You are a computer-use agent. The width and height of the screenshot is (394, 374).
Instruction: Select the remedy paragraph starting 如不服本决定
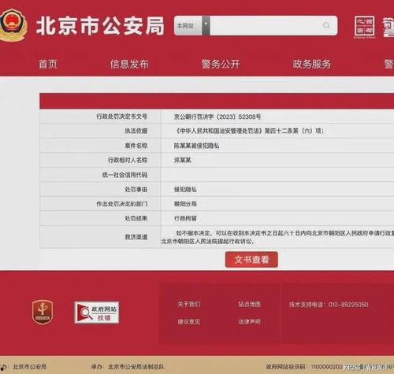277,237
